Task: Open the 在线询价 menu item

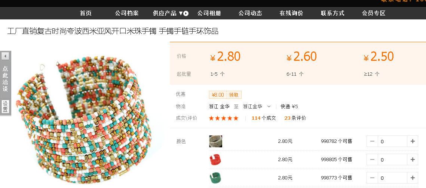Action: pos(291,13)
